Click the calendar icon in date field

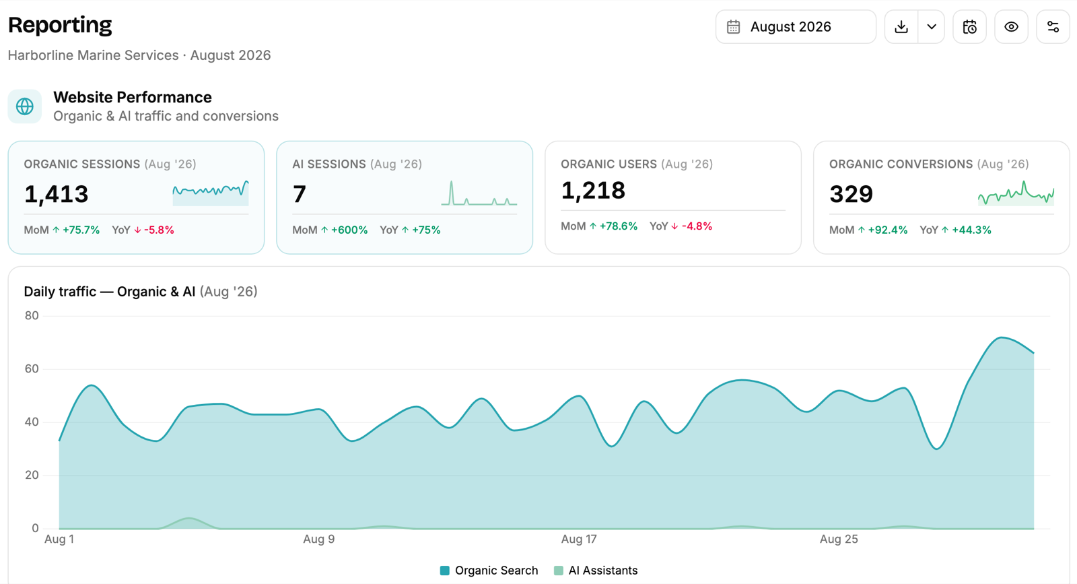click(x=734, y=27)
